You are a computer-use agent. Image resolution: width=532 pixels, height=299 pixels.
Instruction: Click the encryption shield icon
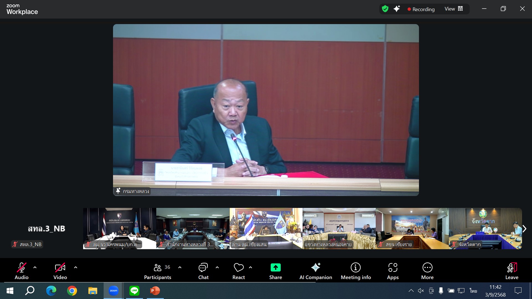(x=385, y=9)
